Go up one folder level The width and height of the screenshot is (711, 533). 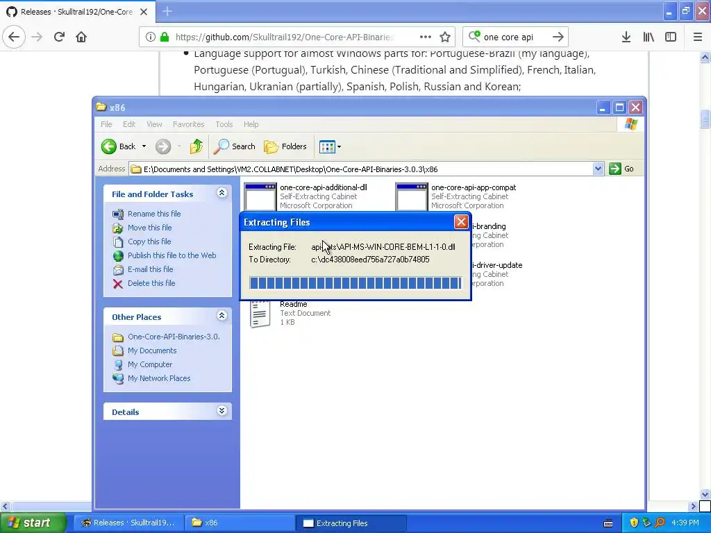coord(196,146)
